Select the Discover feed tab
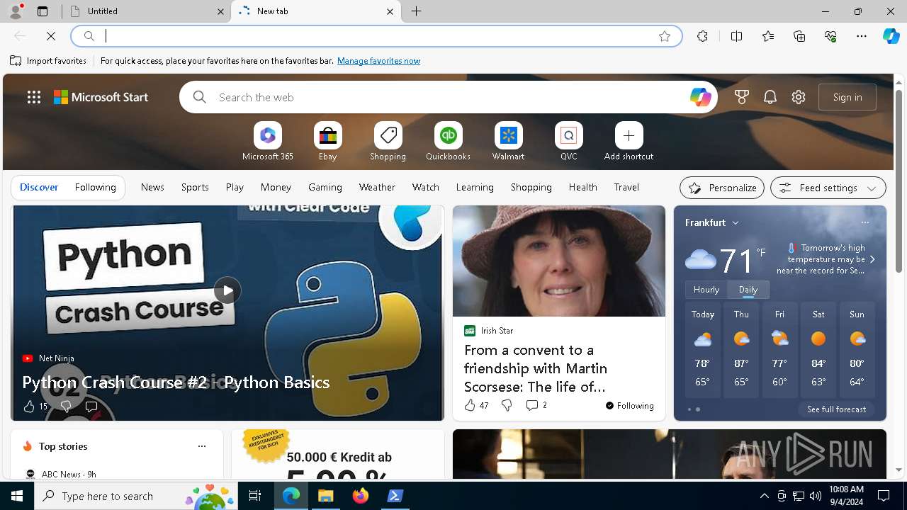 (39, 187)
